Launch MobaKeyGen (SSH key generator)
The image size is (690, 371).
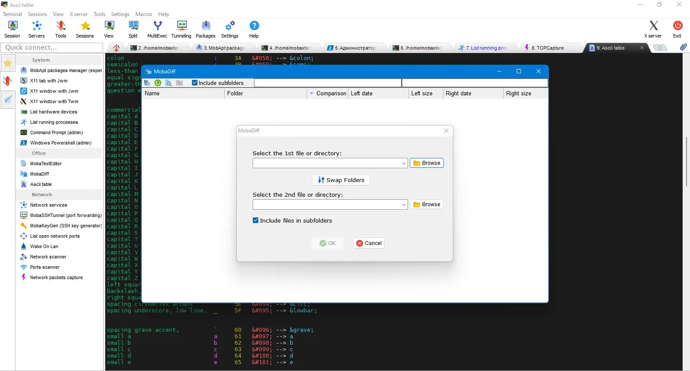(60, 226)
